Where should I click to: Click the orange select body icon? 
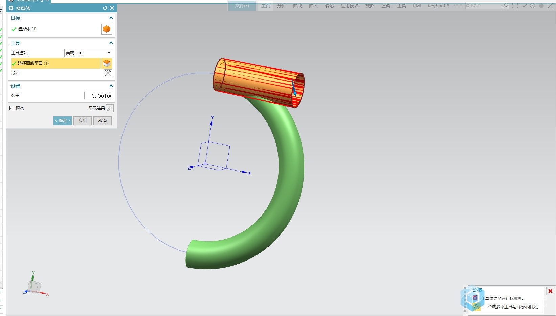[107, 29]
